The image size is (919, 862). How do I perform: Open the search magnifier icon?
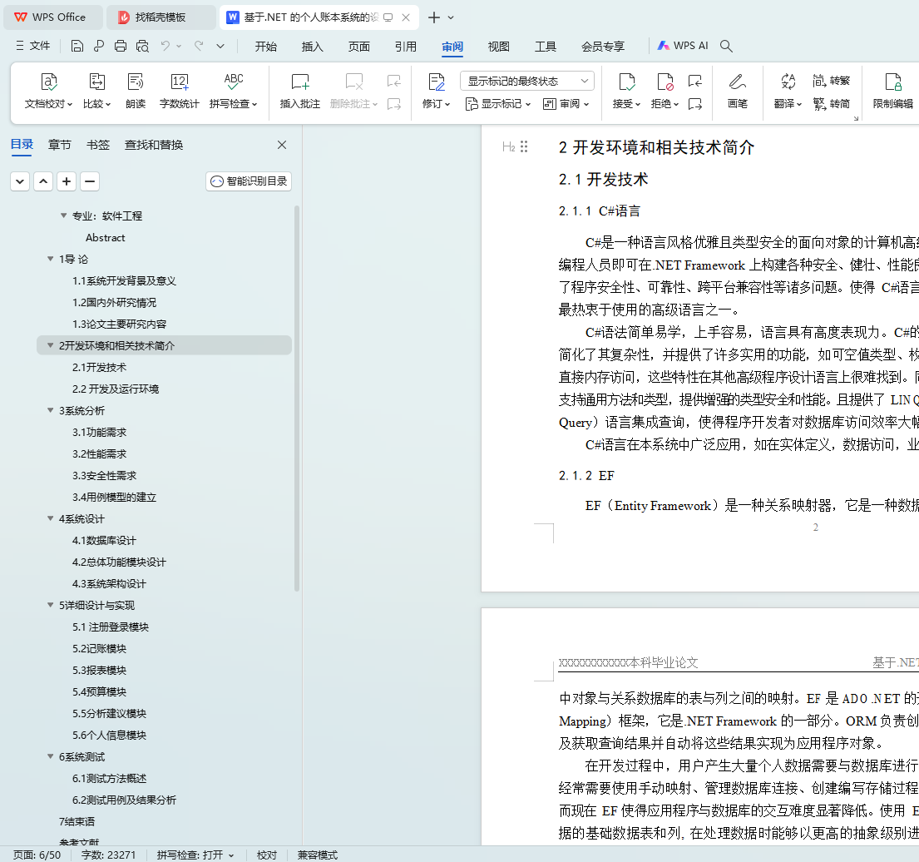[x=726, y=46]
